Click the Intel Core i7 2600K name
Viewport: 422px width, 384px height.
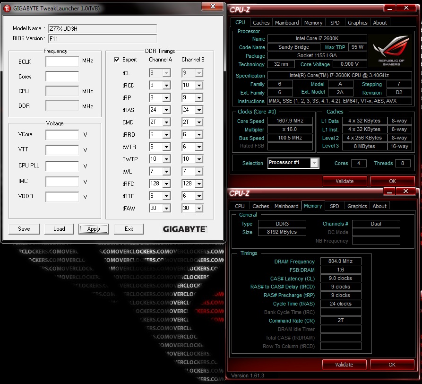(x=317, y=38)
